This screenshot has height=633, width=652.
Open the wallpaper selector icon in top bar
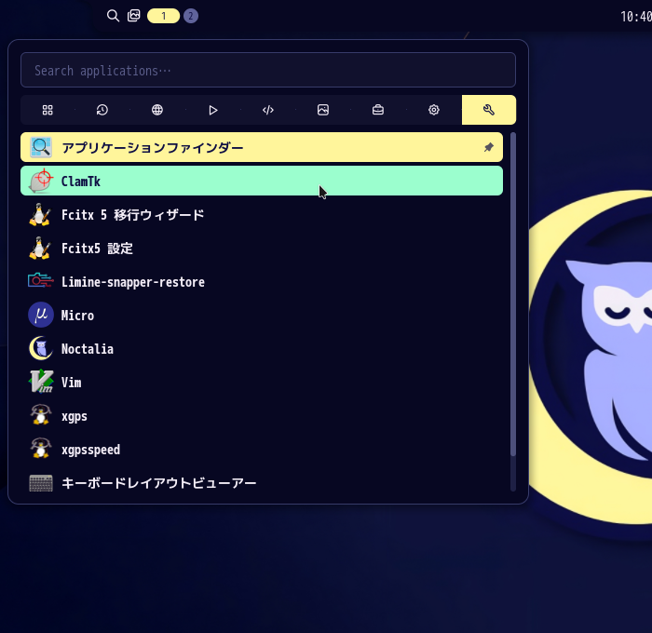(133, 16)
